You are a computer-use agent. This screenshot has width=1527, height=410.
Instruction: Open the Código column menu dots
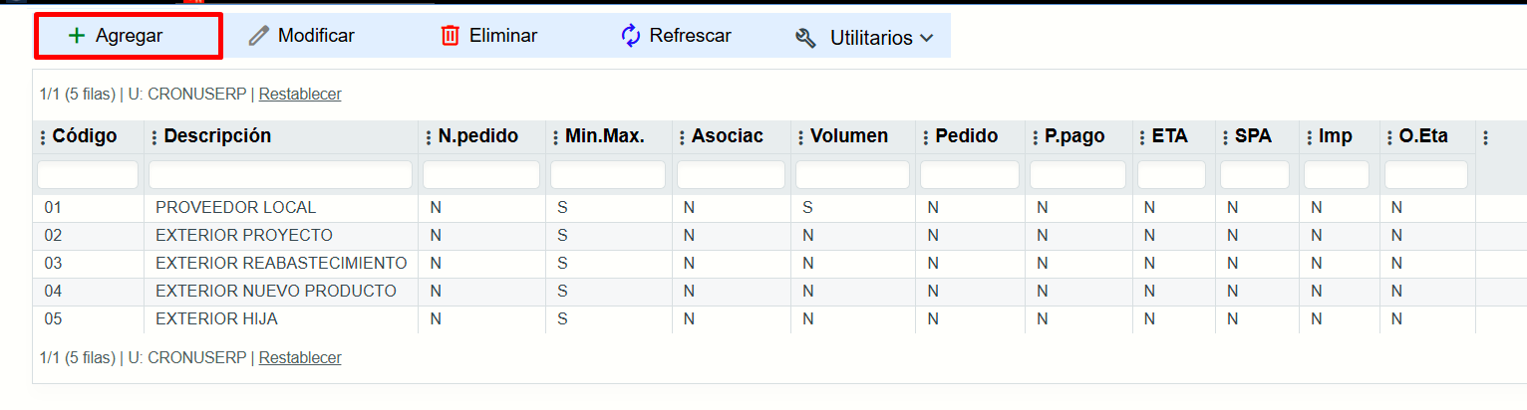pos(43,137)
